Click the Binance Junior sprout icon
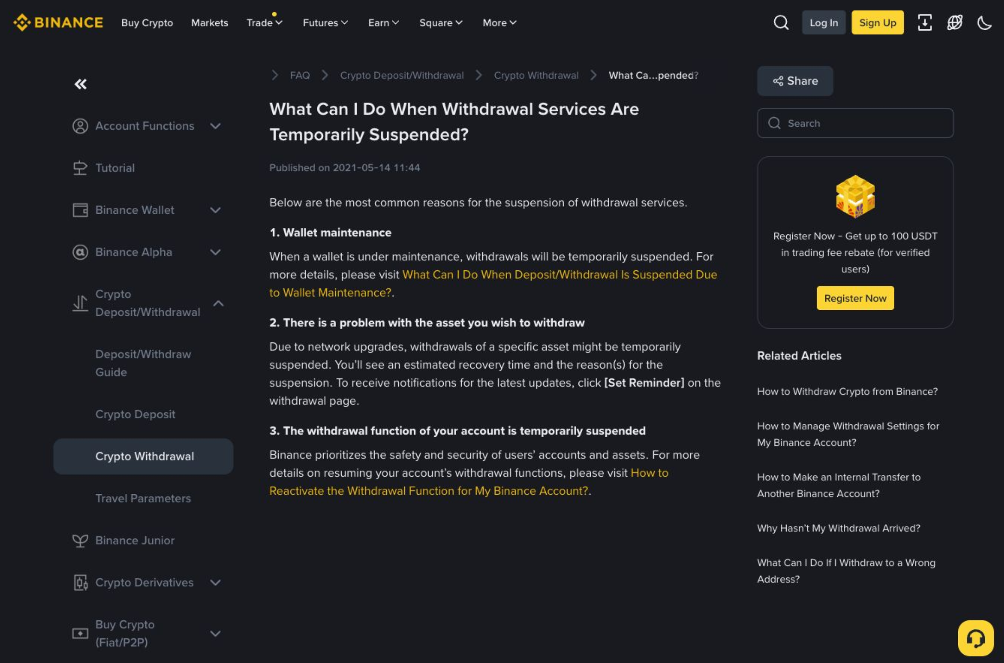This screenshot has width=1004, height=663. point(80,540)
